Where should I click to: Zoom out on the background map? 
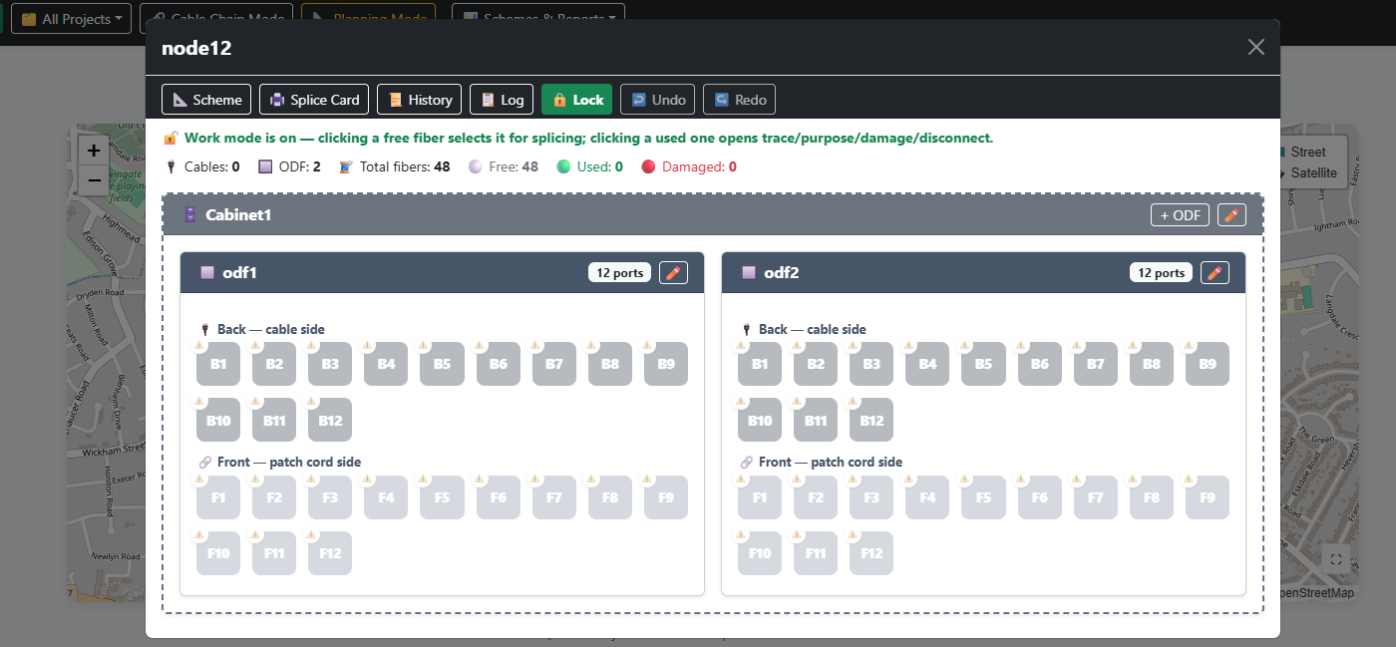click(x=93, y=180)
